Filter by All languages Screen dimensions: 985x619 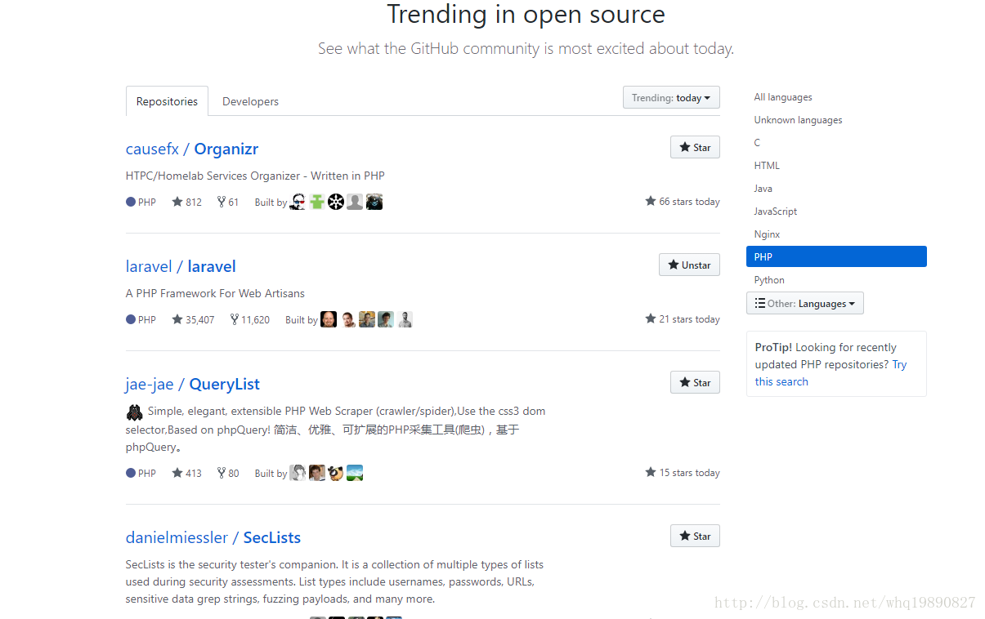[783, 97]
